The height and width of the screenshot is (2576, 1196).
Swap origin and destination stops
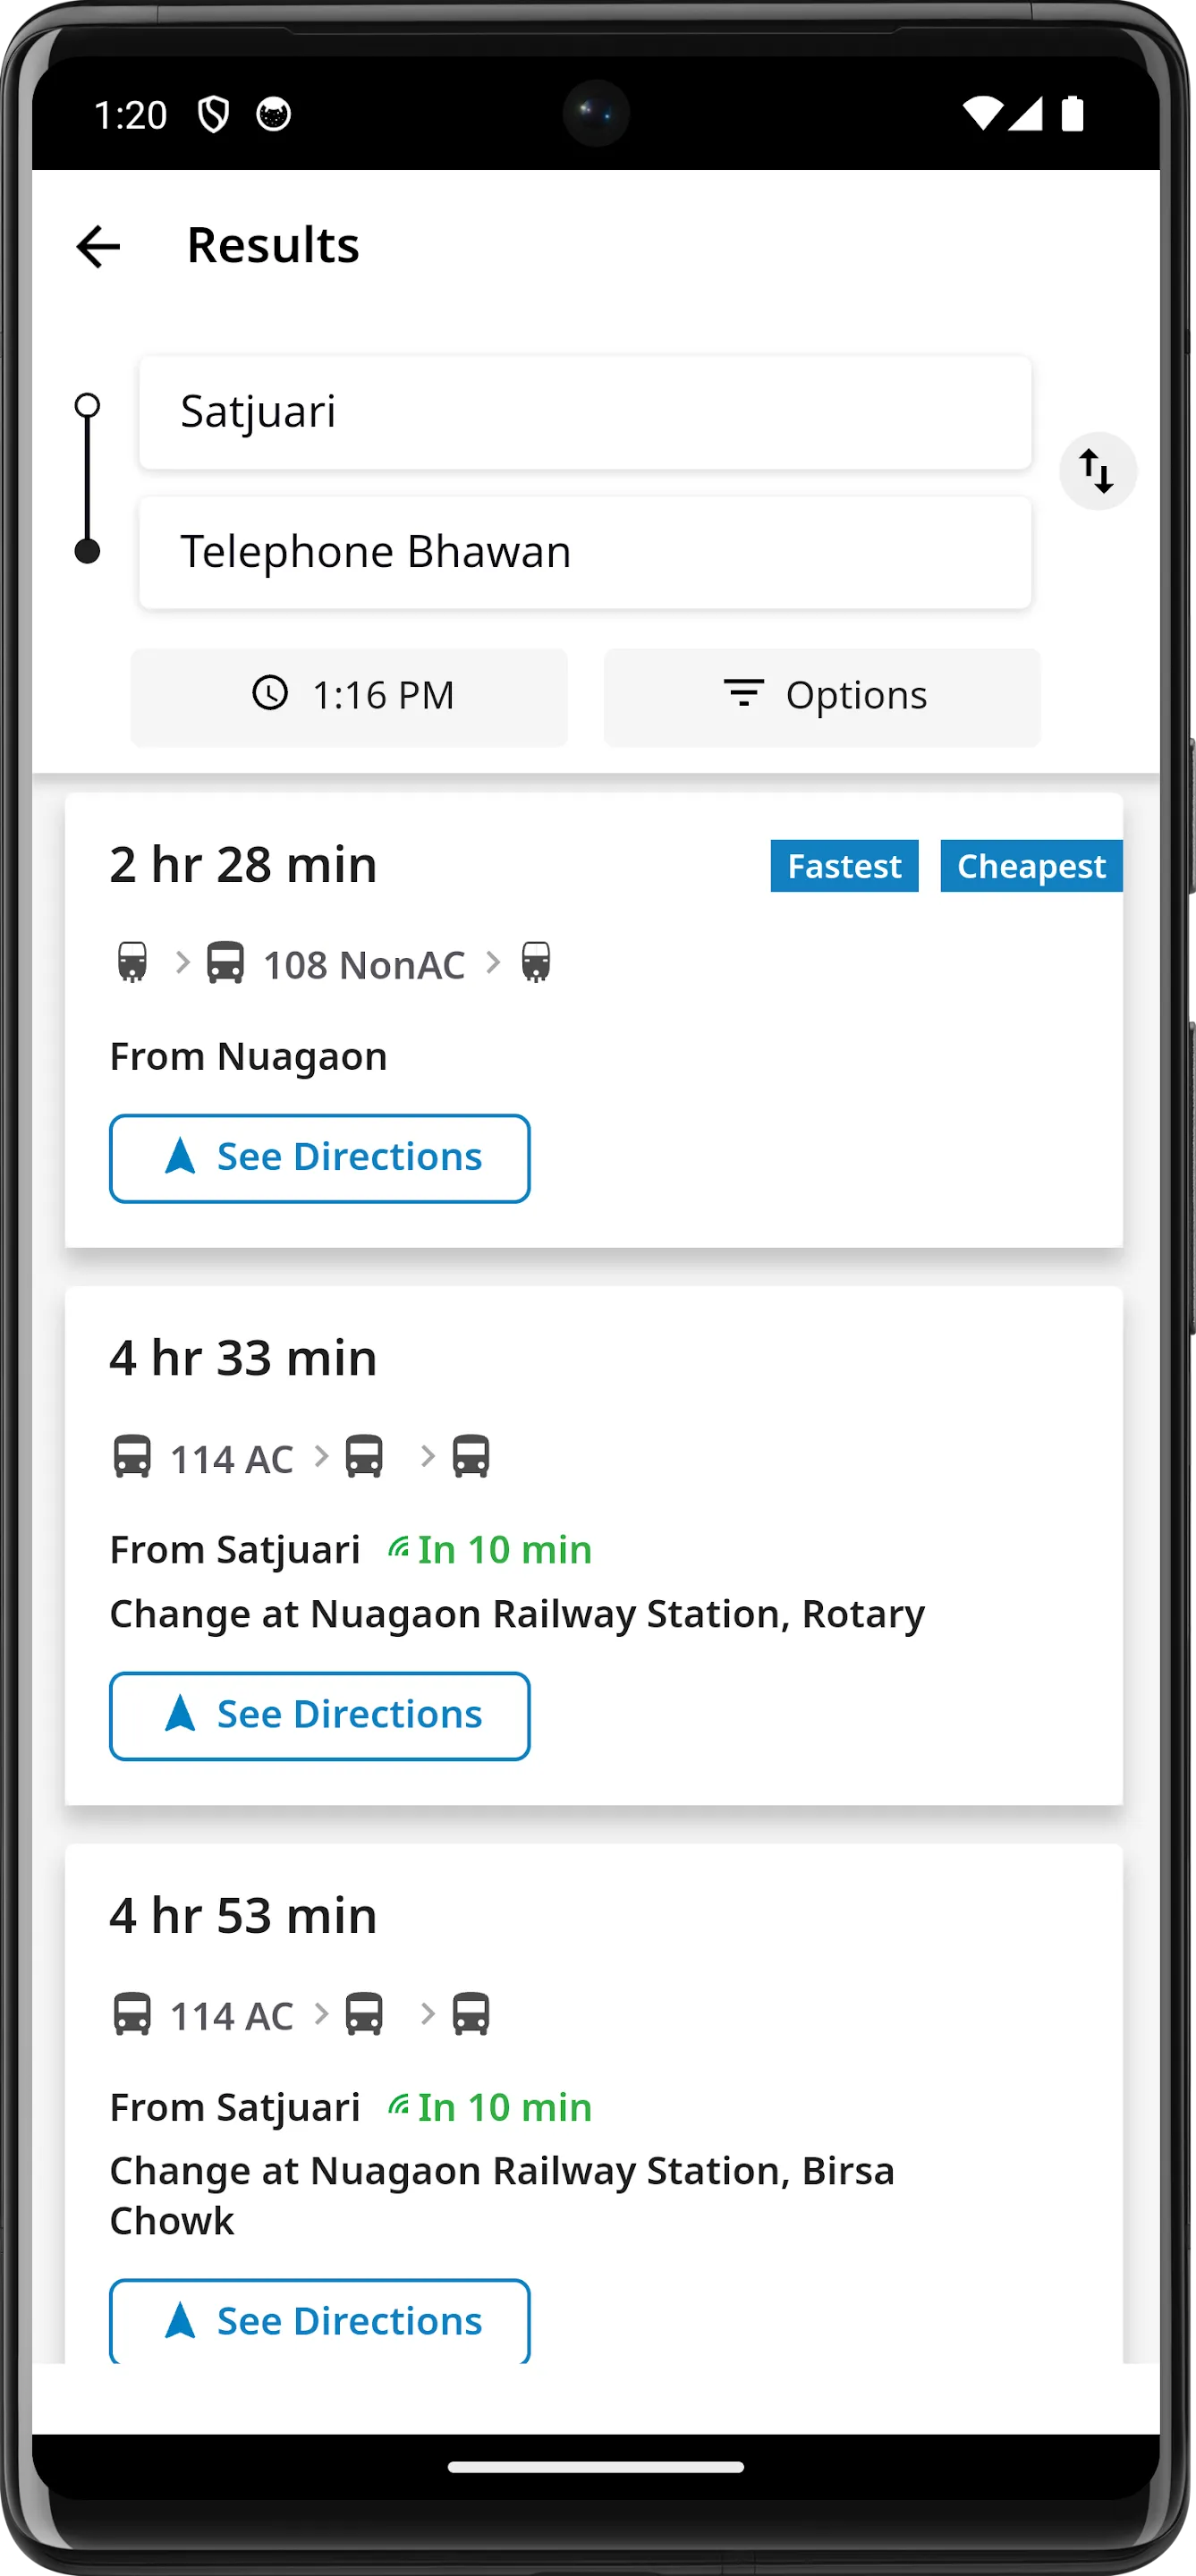1097,471
